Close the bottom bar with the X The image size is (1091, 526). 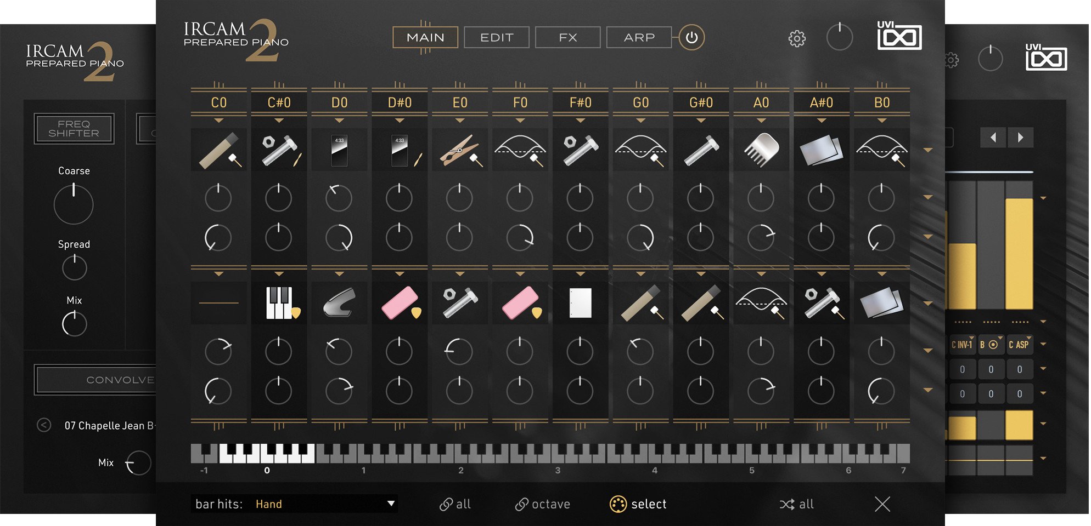(882, 504)
